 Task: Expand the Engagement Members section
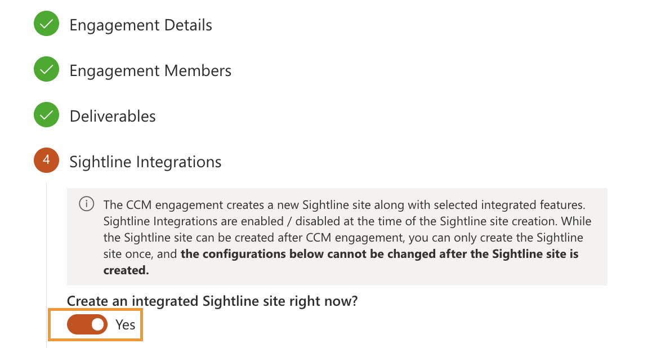(x=150, y=70)
